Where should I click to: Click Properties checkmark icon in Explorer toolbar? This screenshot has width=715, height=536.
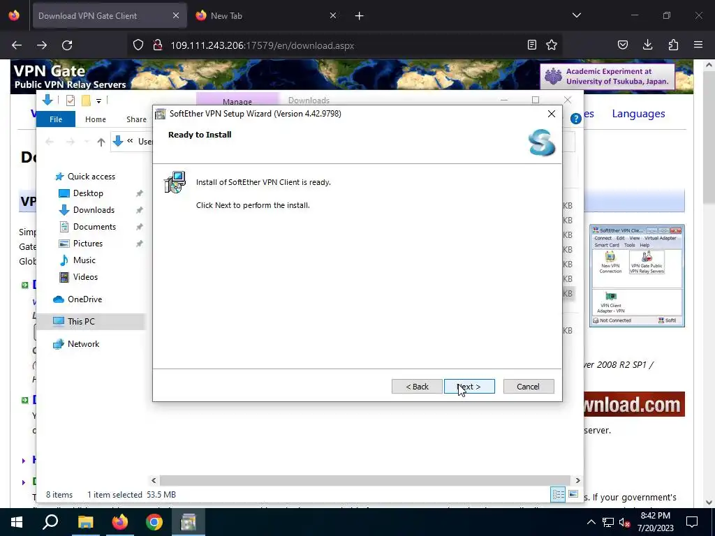[x=71, y=100]
